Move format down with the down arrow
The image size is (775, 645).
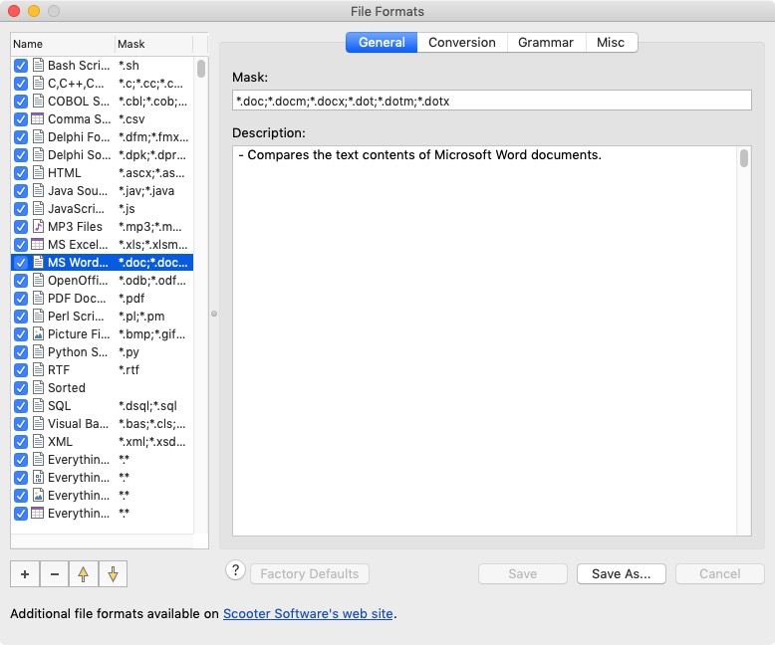tap(113, 574)
